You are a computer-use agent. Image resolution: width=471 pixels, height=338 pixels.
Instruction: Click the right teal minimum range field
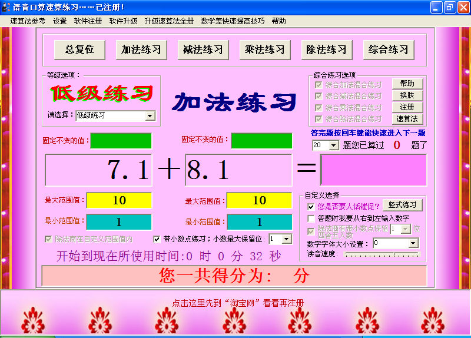260,222
